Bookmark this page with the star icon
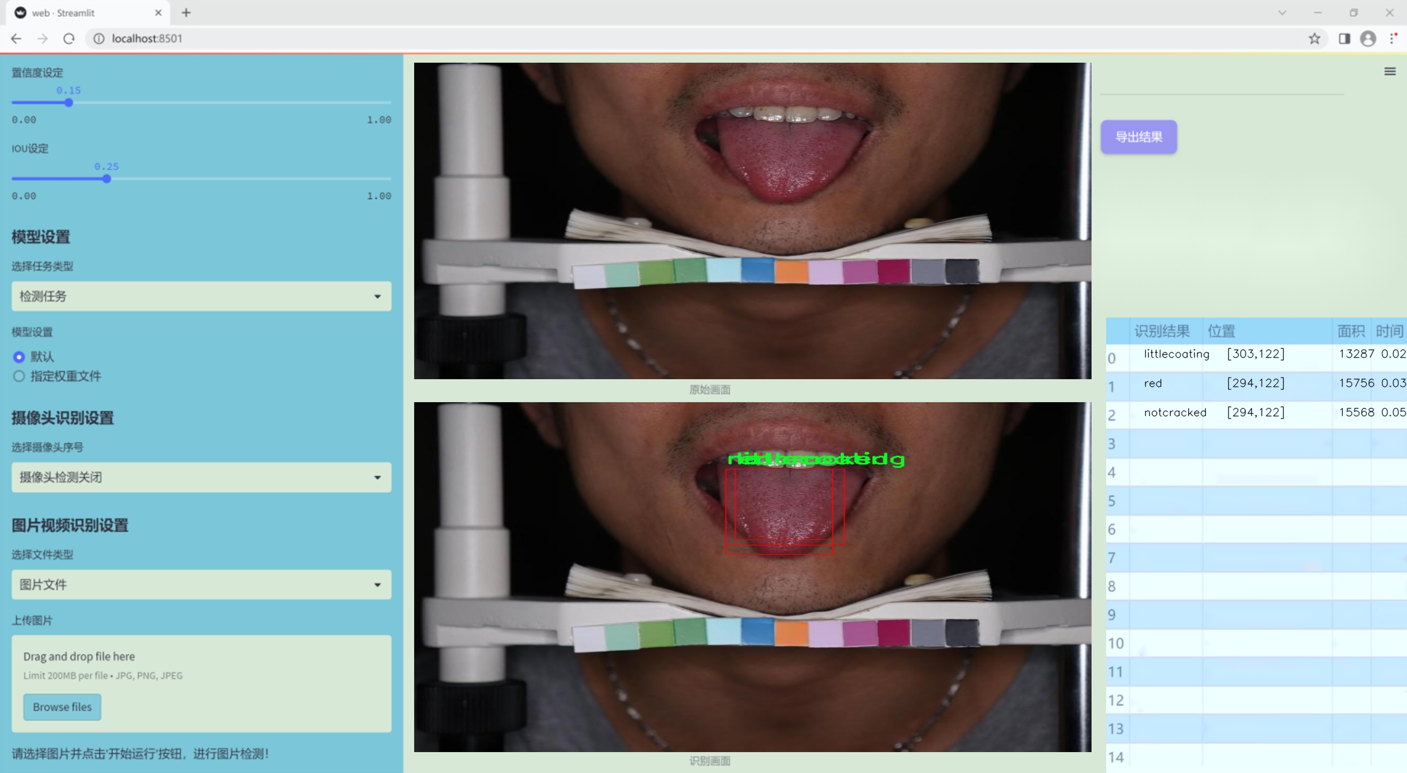The image size is (1407, 773). [1314, 39]
